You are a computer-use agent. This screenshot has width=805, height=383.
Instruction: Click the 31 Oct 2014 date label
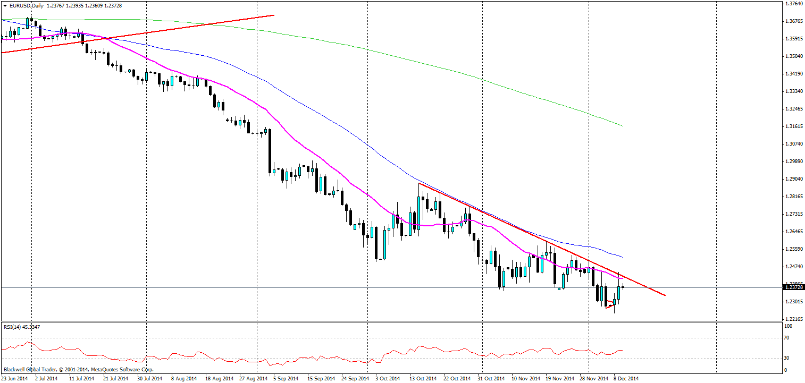(x=491, y=379)
